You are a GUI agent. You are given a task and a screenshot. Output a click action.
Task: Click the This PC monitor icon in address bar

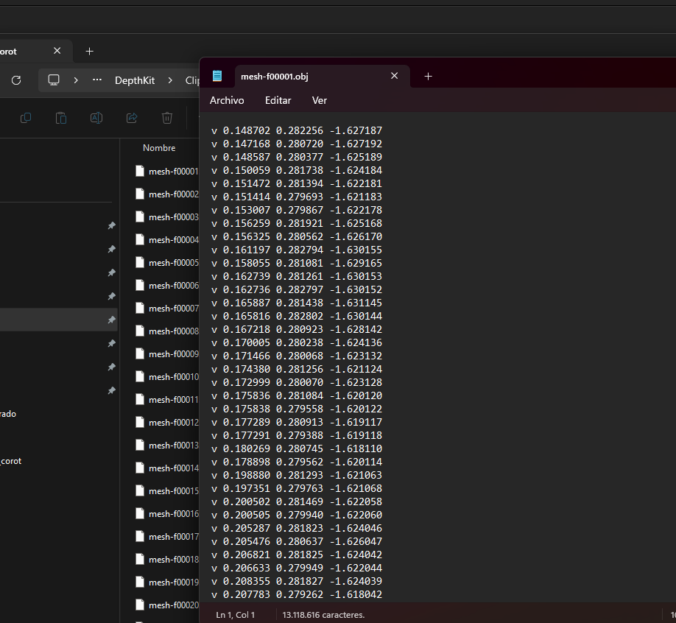(x=54, y=80)
